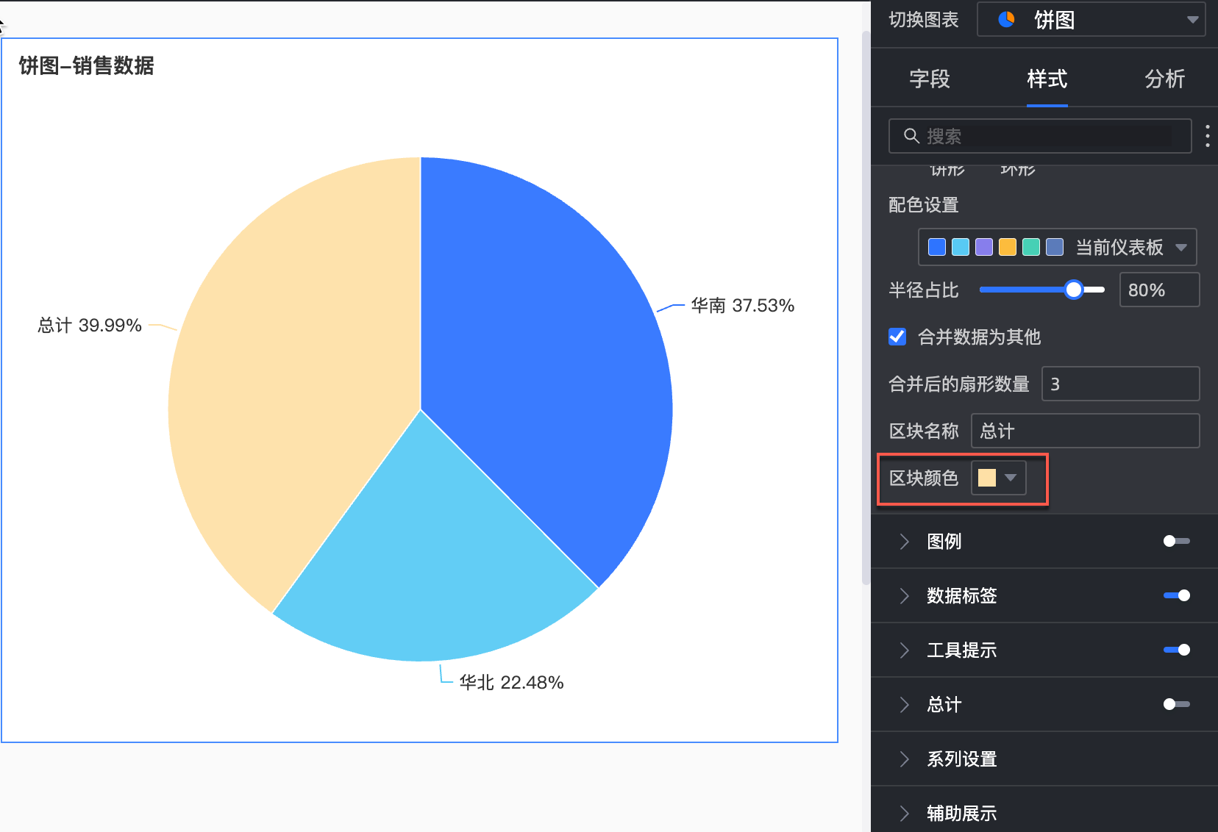Image resolution: width=1218 pixels, height=832 pixels.
Task: Switch to the 分析 tab
Action: pyautogui.click(x=1164, y=79)
